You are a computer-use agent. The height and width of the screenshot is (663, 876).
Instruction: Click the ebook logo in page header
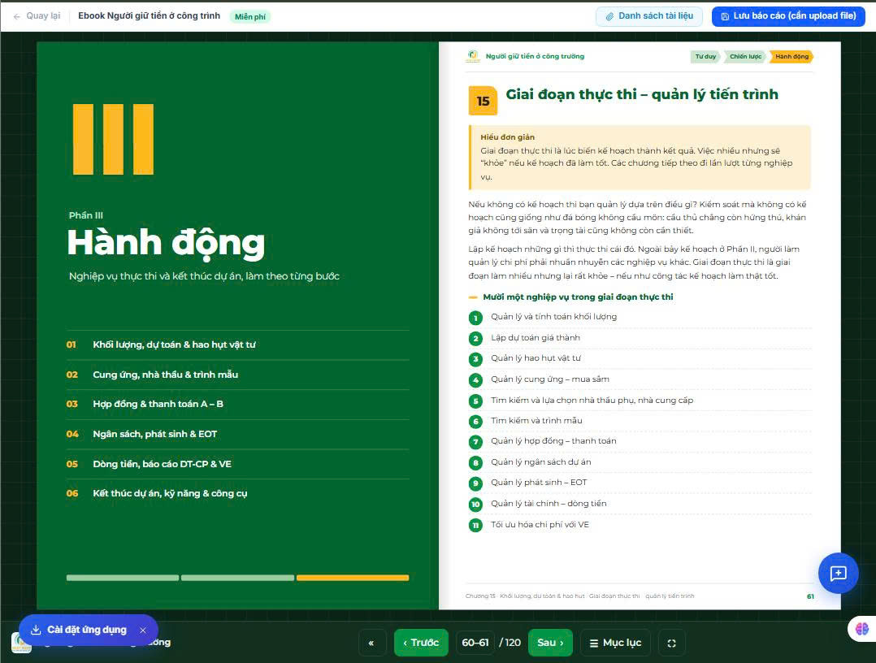point(473,56)
